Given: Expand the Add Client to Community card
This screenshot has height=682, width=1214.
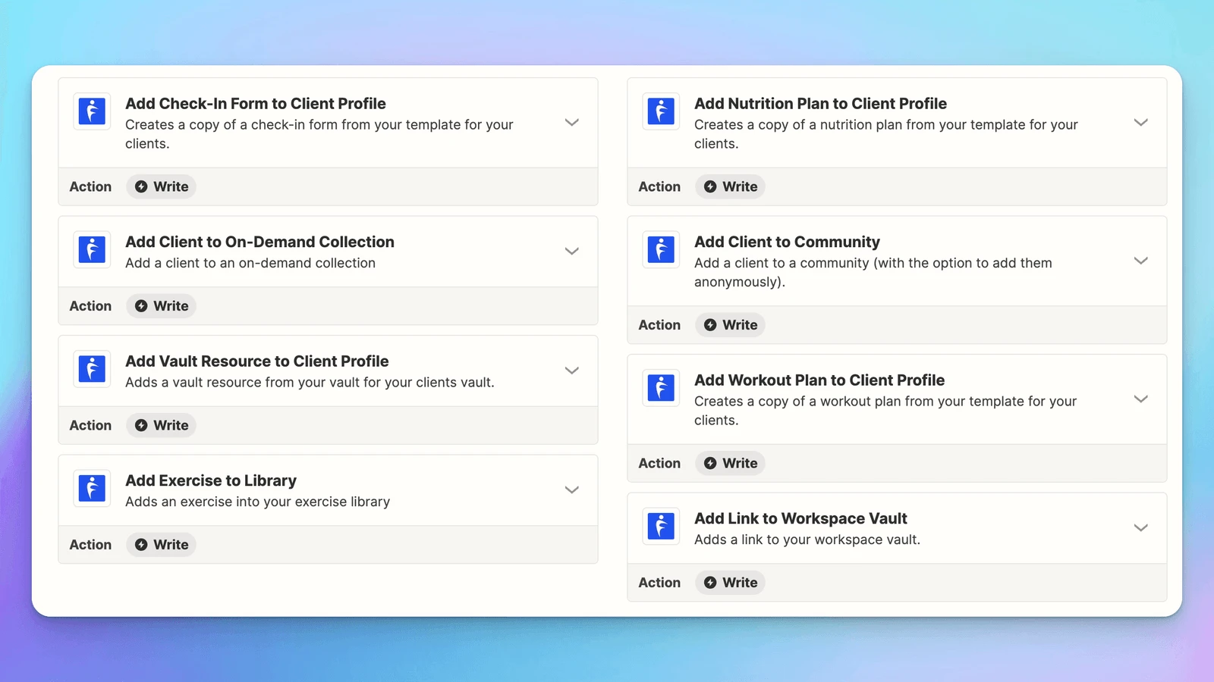Looking at the screenshot, I should pos(1140,261).
